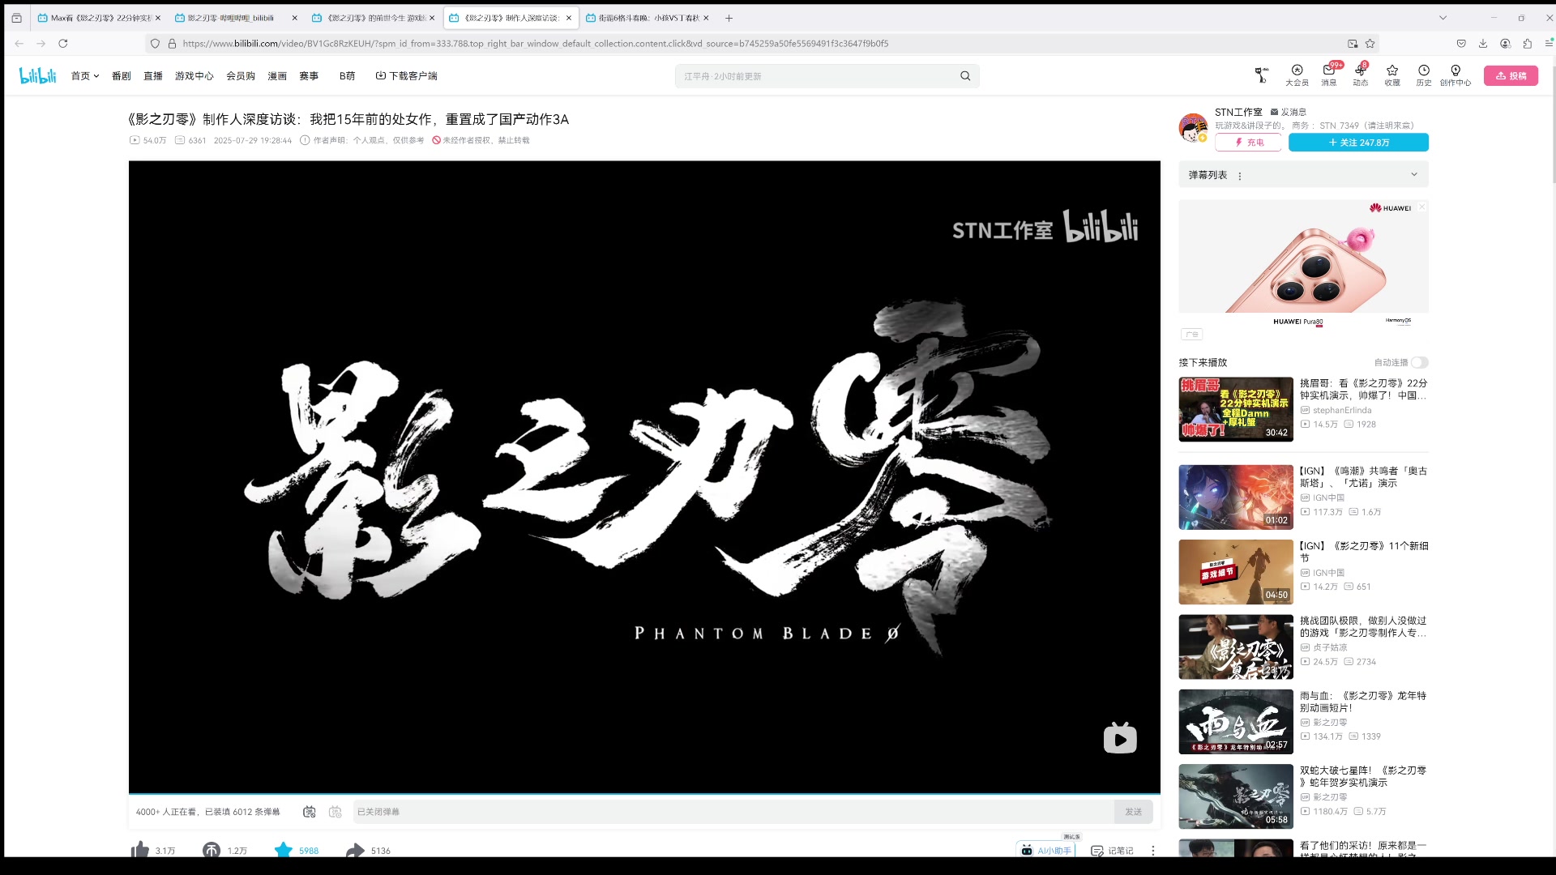Open the 历史 history clock icon
The width and height of the screenshot is (1556, 875).
point(1424,75)
